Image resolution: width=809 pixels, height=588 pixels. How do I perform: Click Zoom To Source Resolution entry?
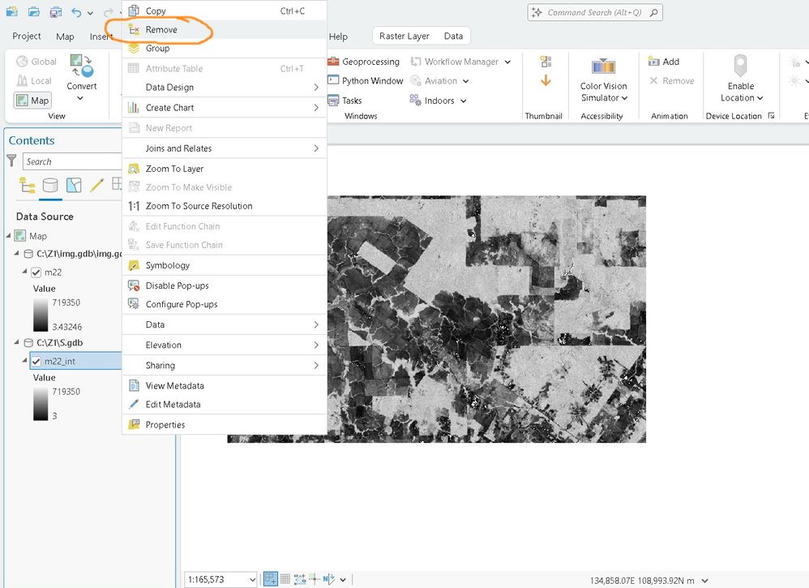pos(225,206)
